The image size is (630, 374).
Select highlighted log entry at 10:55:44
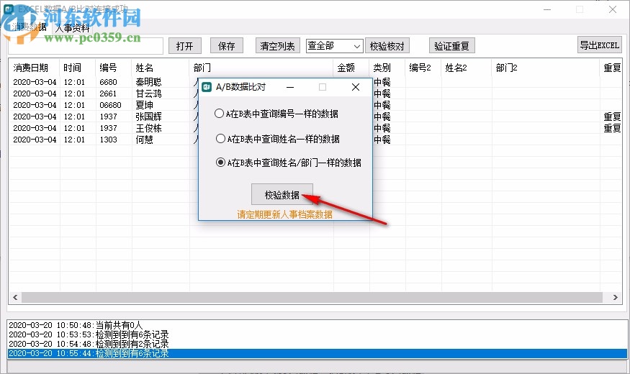[x=318, y=354]
